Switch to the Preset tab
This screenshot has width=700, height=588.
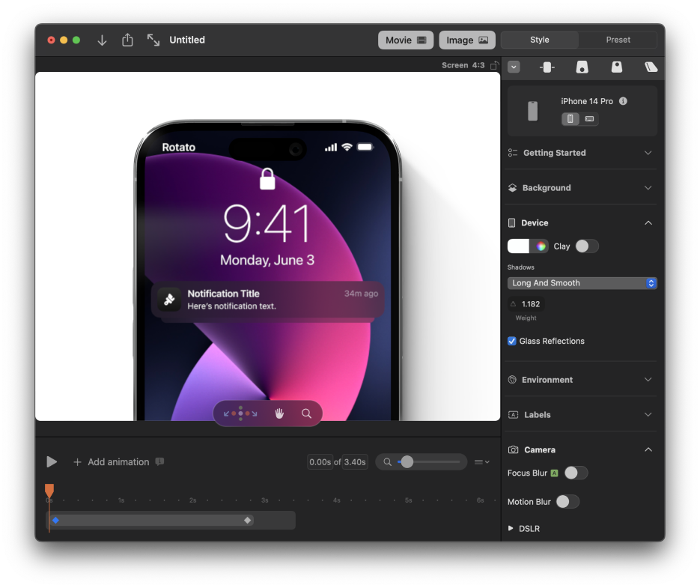pos(618,40)
